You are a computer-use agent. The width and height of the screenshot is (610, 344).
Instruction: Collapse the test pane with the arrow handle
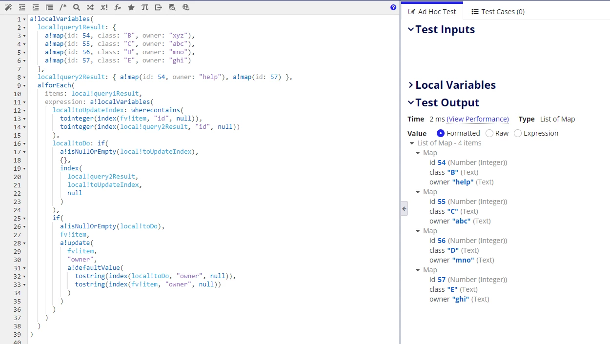coord(404,208)
